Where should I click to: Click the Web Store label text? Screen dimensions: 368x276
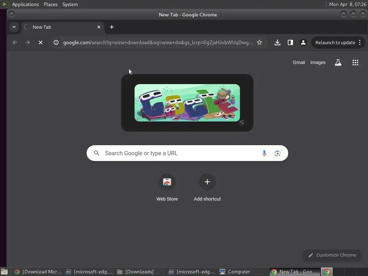[x=167, y=199]
